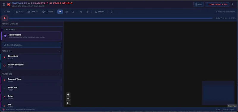The height and width of the screenshot is (112, 238).
Task: Stop playback with the Stop button
Action: click(232, 18)
